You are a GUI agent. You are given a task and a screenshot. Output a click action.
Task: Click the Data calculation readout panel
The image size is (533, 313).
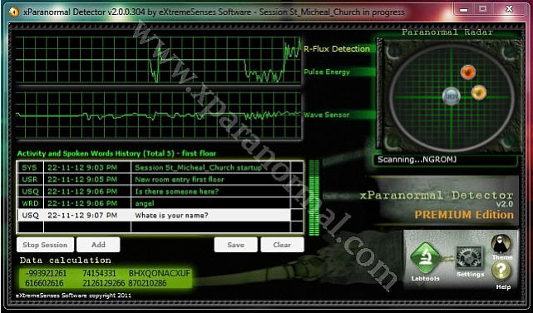click(x=105, y=278)
